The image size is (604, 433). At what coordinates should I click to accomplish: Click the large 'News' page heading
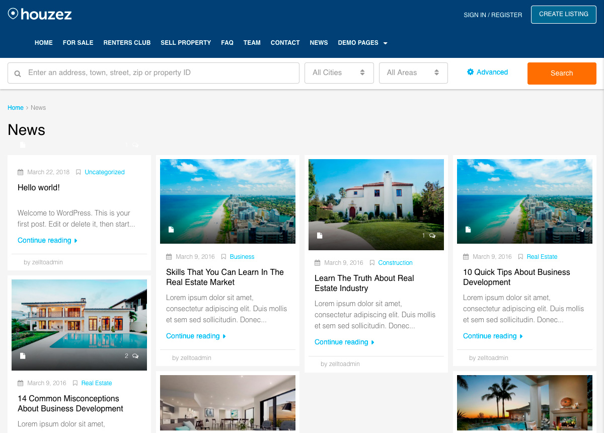[x=27, y=130]
